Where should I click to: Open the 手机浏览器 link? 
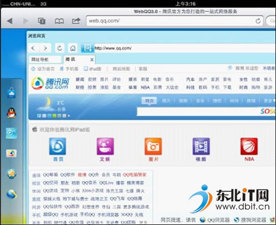click(x=108, y=215)
